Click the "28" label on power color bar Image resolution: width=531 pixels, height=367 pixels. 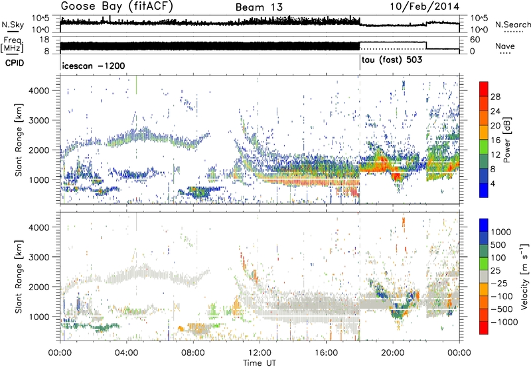click(x=495, y=97)
